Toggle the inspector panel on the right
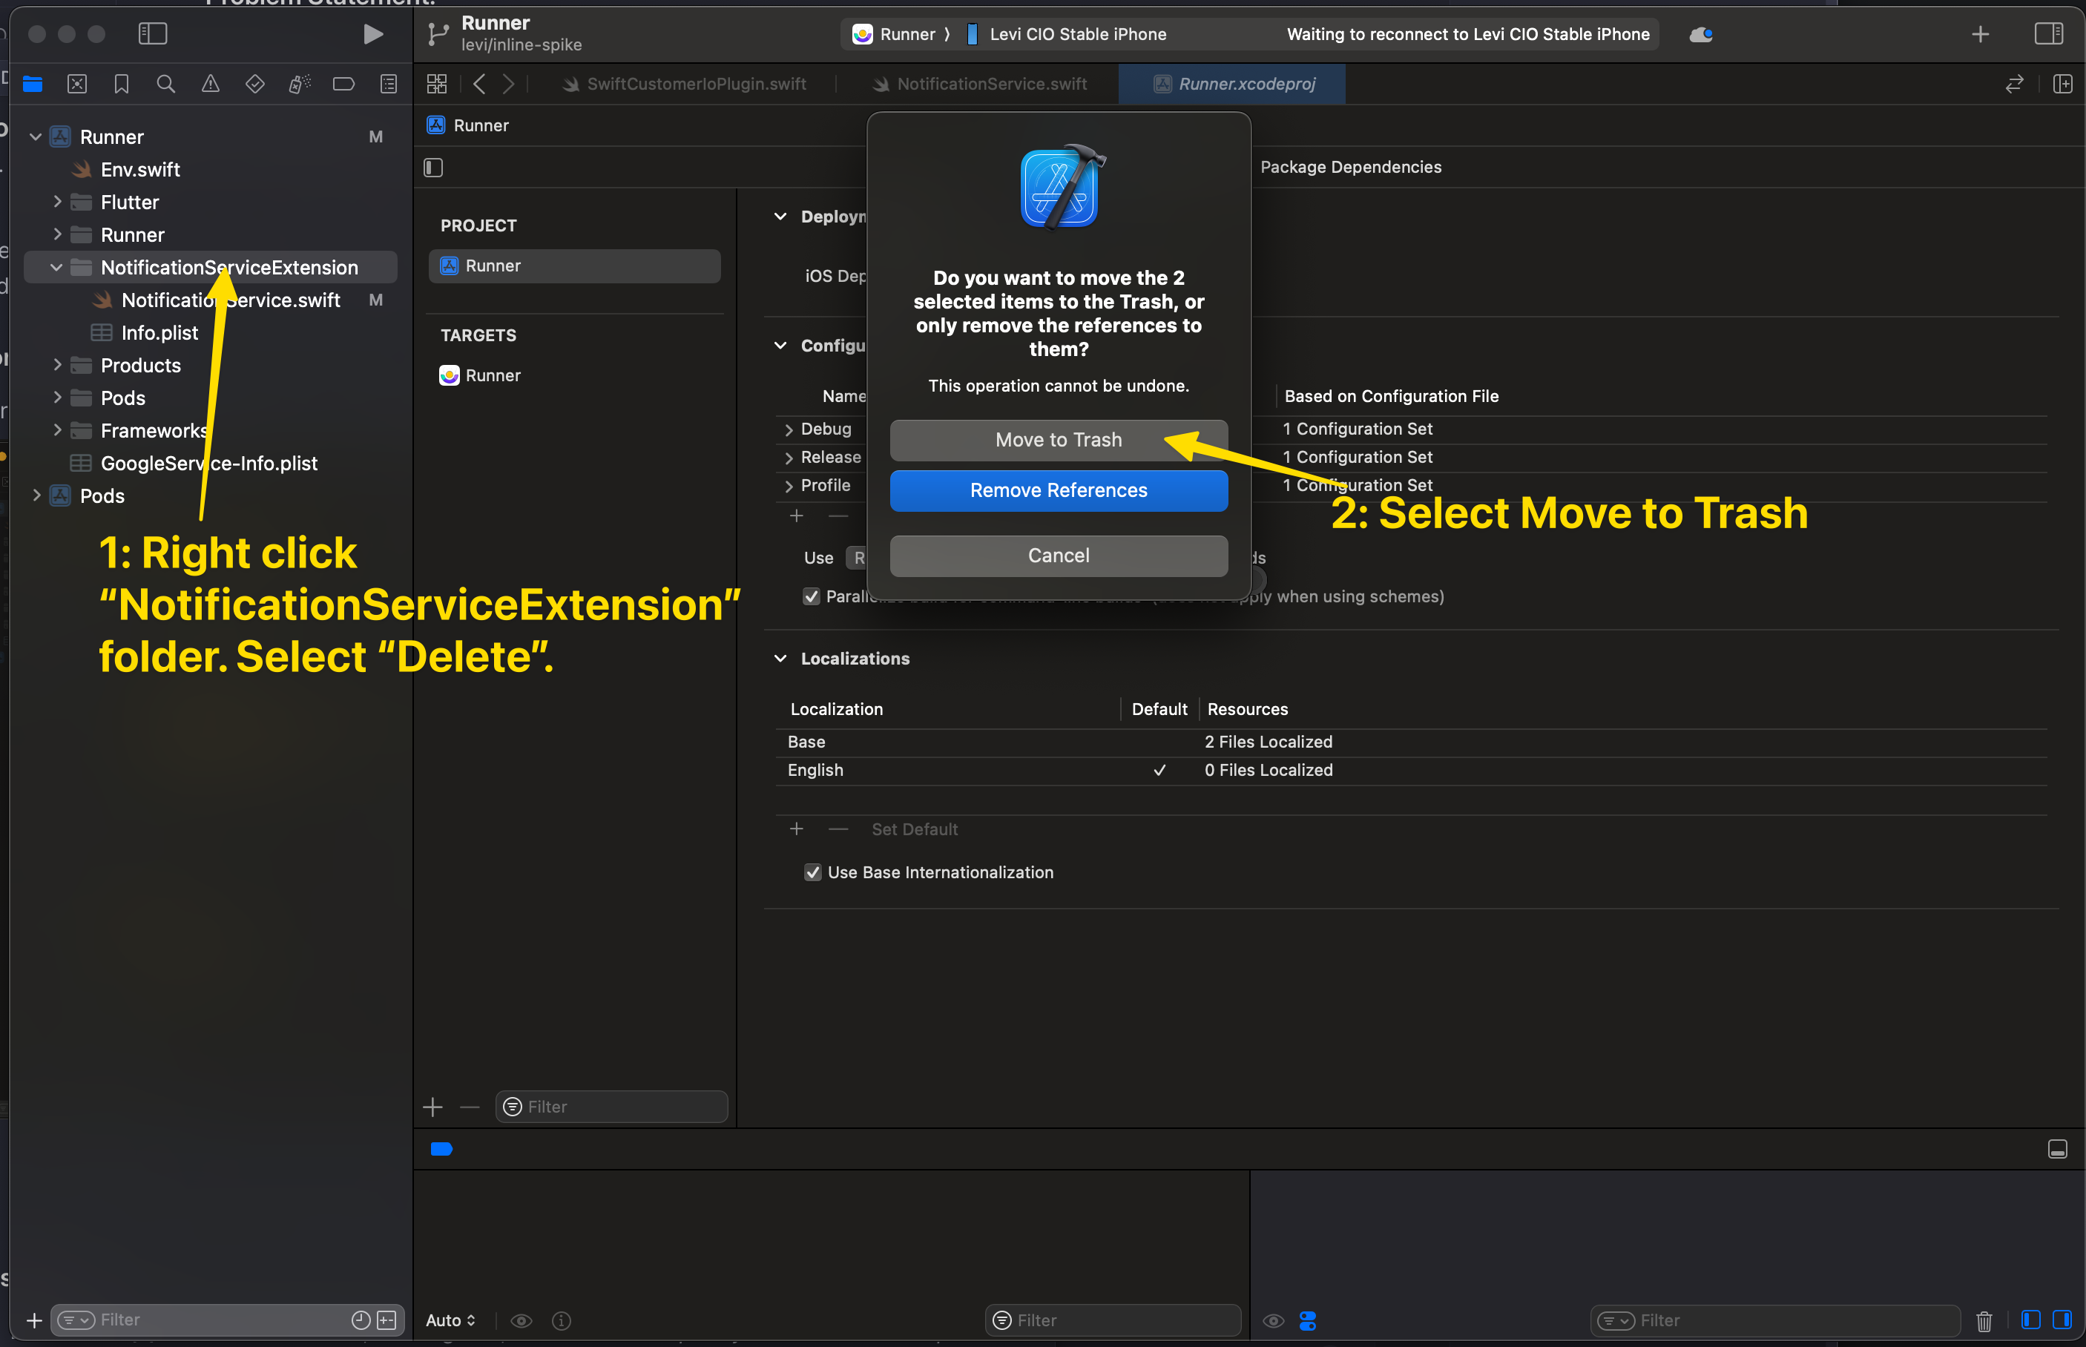The height and width of the screenshot is (1347, 2086). (2048, 34)
